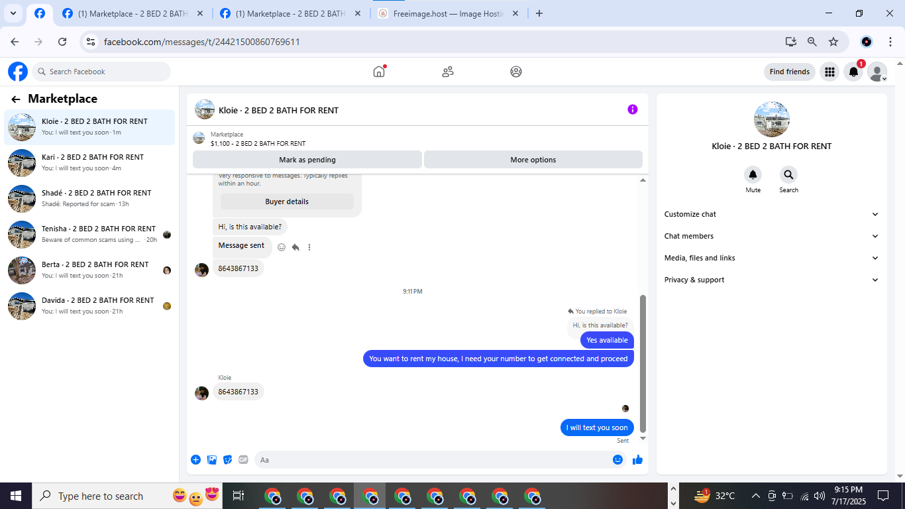Switch to the Freeimage.host tab
Screen dimensions: 905x509
tap(448, 13)
